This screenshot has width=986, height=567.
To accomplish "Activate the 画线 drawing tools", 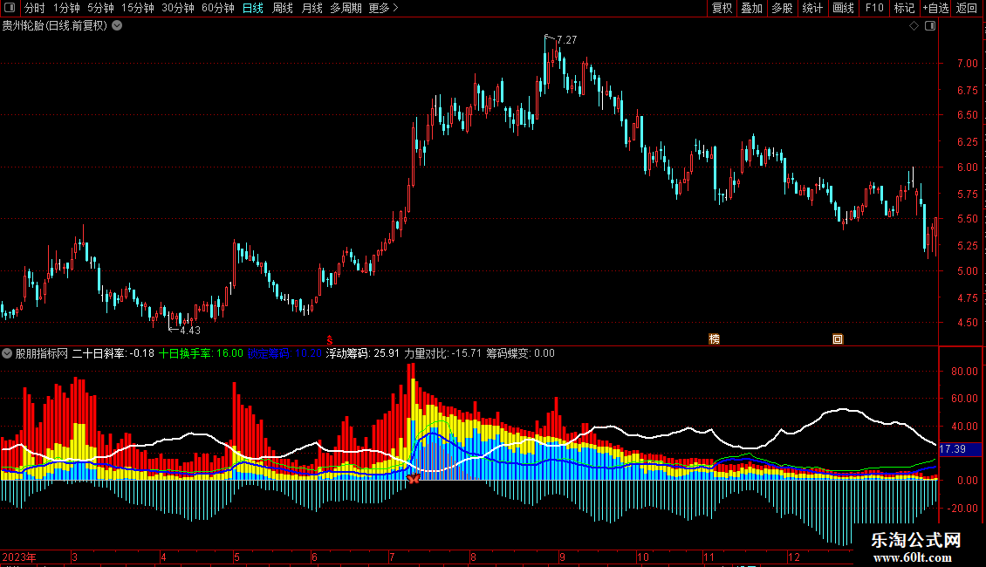I will tap(843, 8).
